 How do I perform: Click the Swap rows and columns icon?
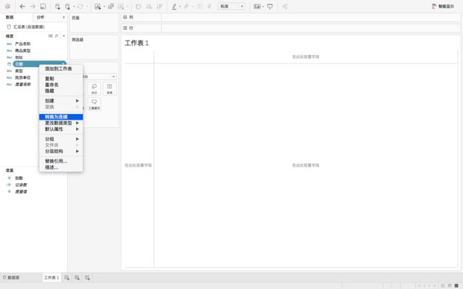(138, 6)
